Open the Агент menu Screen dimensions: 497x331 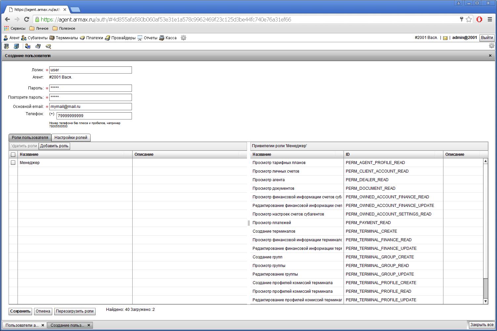click(x=12, y=38)
